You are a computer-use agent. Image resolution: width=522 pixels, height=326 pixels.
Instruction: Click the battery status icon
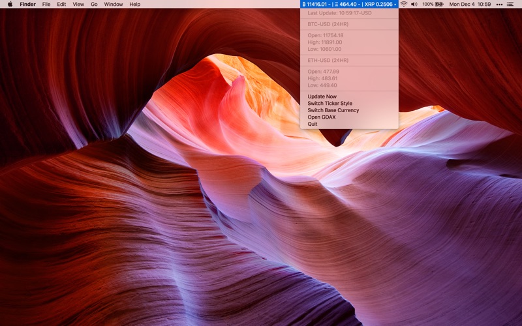point(439,4)
